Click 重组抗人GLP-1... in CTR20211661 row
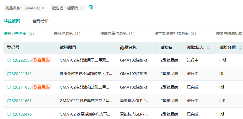This screenshot has width=243, height=119. point(135,101)
